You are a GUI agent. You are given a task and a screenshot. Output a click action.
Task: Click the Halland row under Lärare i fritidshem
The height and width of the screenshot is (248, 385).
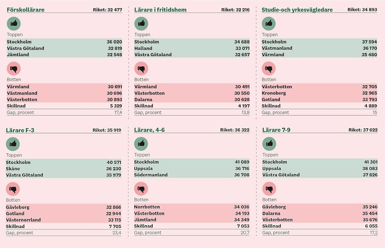click(192, 48)
